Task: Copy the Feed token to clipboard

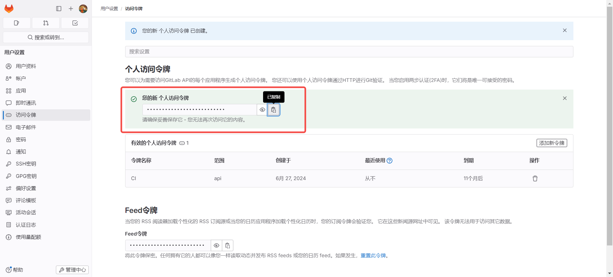Action: coord(228,245)
